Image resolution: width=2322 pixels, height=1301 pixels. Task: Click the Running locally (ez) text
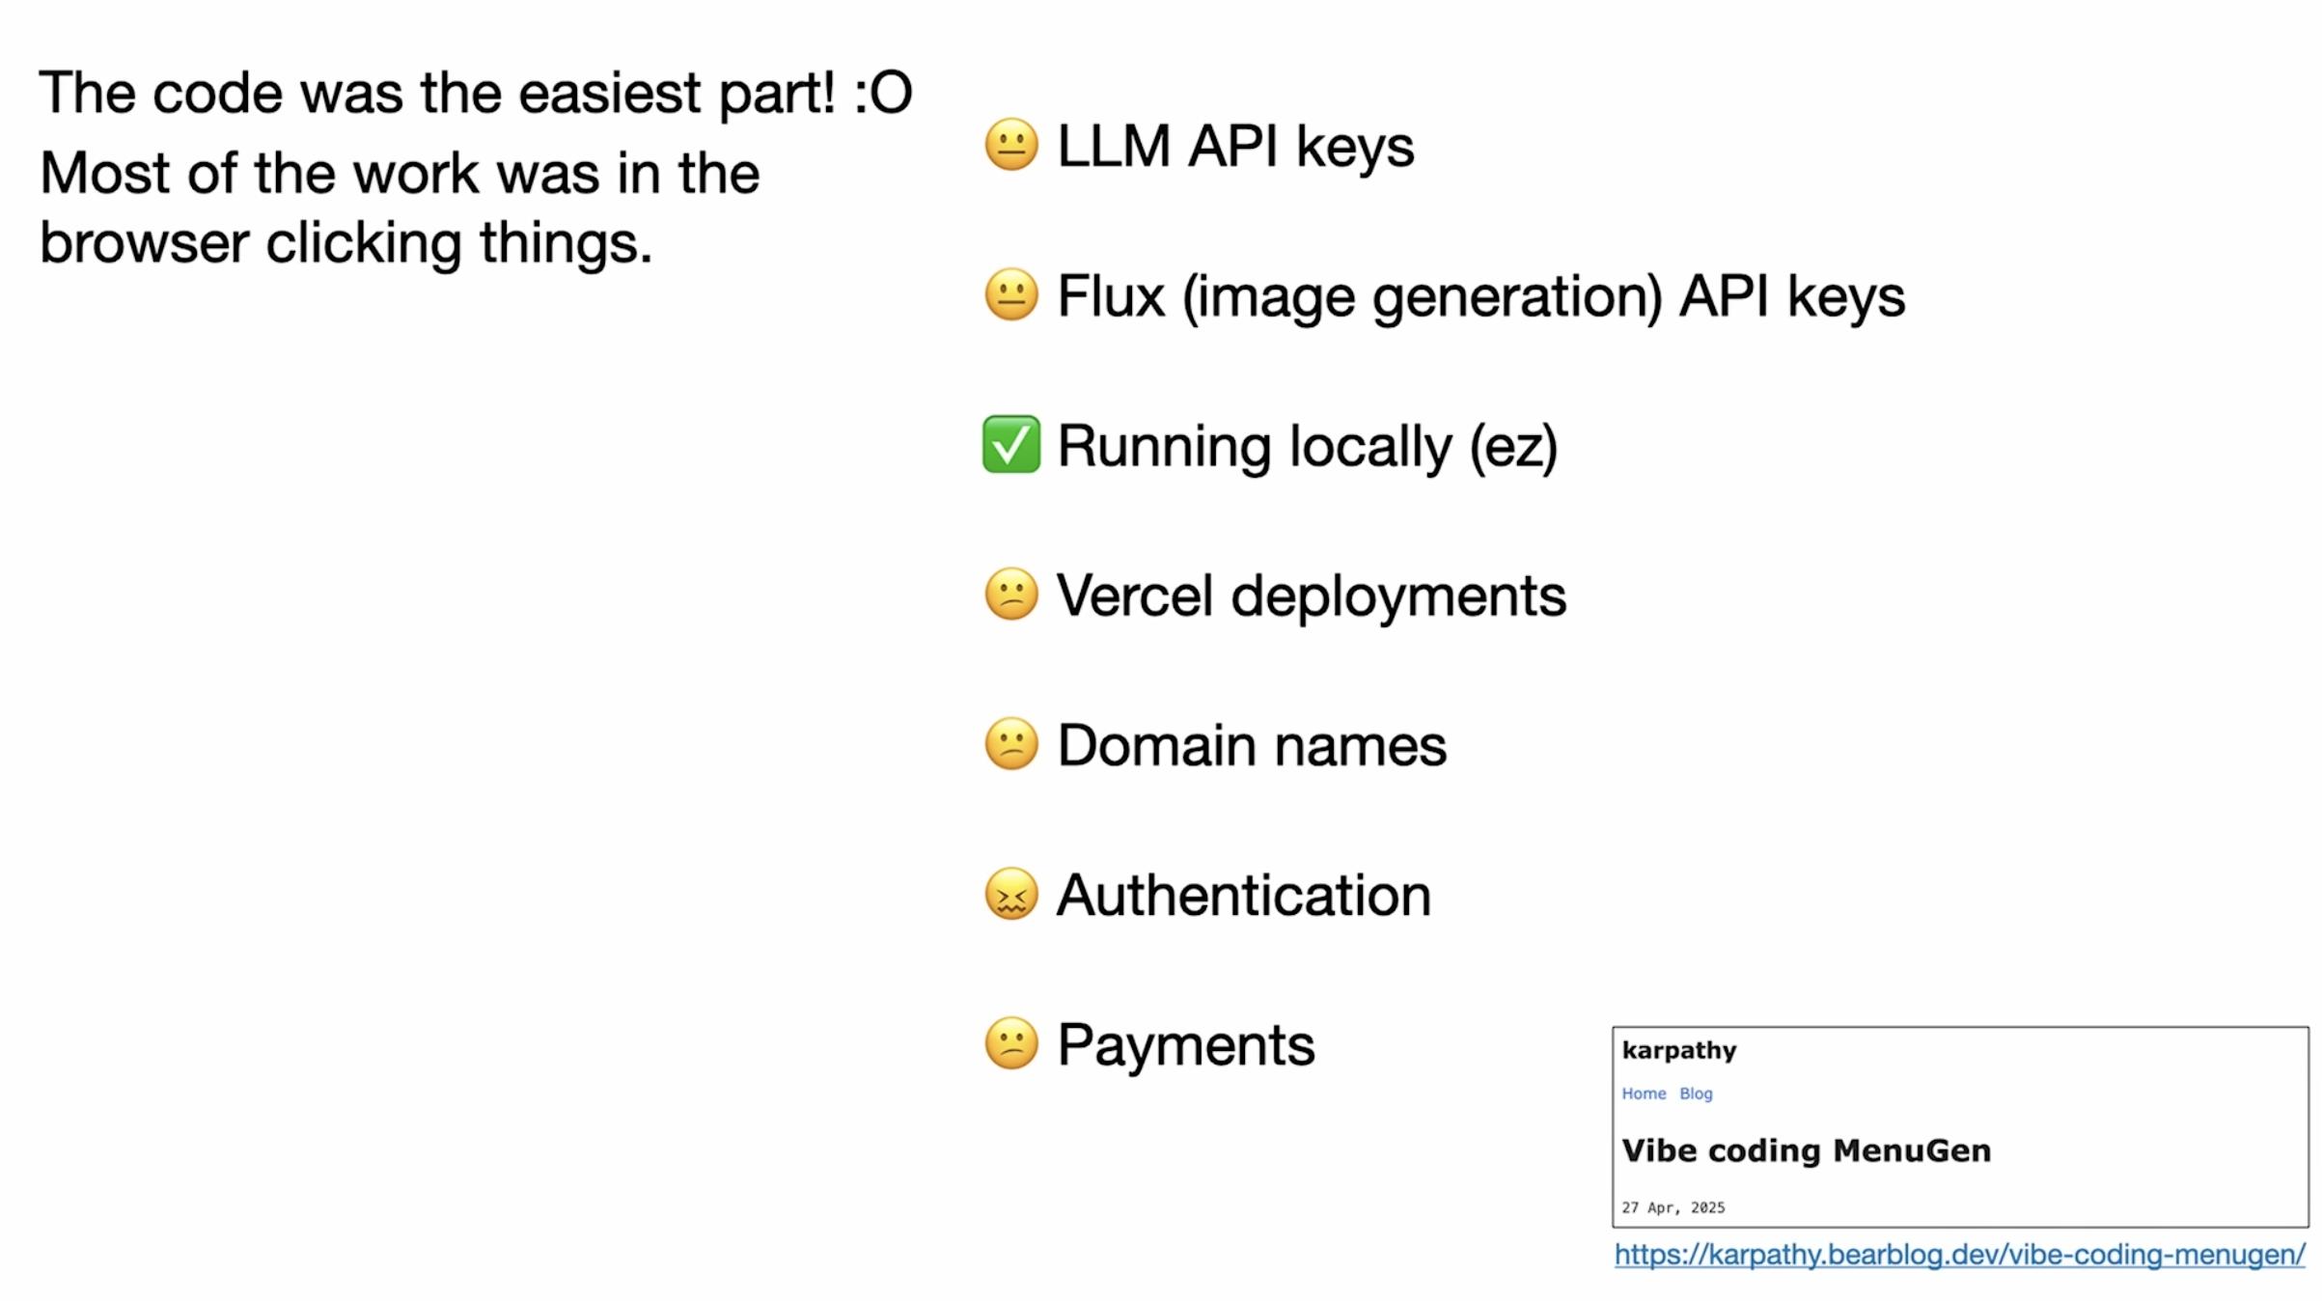[x=1307, y=446]
